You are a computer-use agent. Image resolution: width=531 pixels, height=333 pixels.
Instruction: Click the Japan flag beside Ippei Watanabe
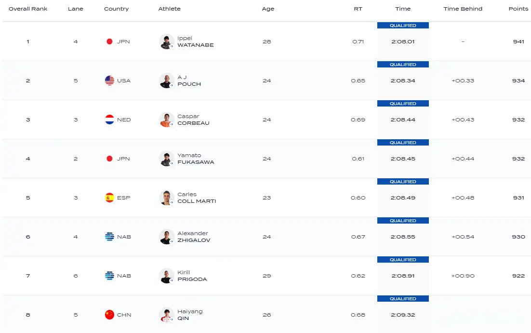[109, 41]
